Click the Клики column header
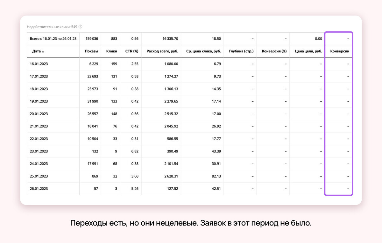This screenshot has width=382, height=243. (111, 51)
